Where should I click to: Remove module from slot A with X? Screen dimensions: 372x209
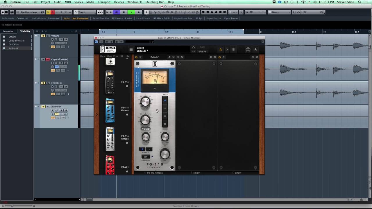pyautogui.click(x=174, y=57)
